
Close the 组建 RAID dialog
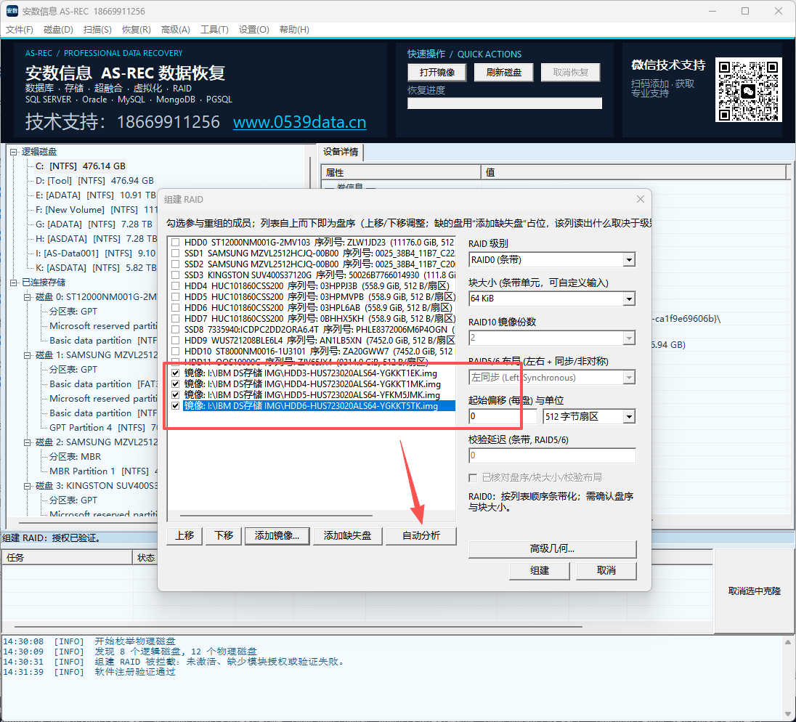pyautogui.click(x=640, y=199)
